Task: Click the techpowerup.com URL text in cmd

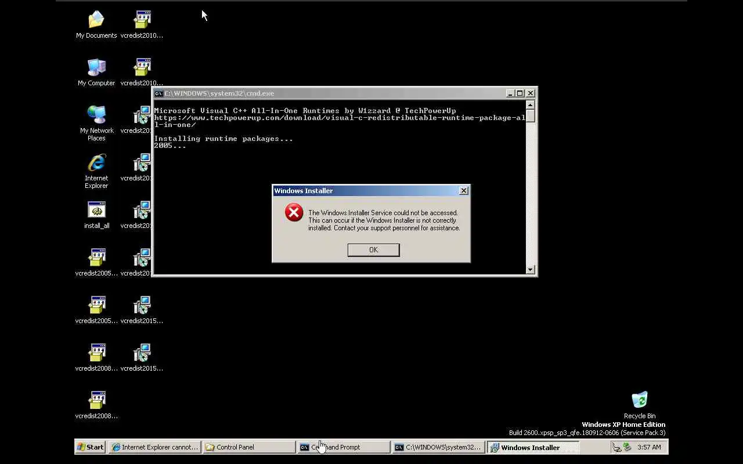Action: (x=340, y=121)
